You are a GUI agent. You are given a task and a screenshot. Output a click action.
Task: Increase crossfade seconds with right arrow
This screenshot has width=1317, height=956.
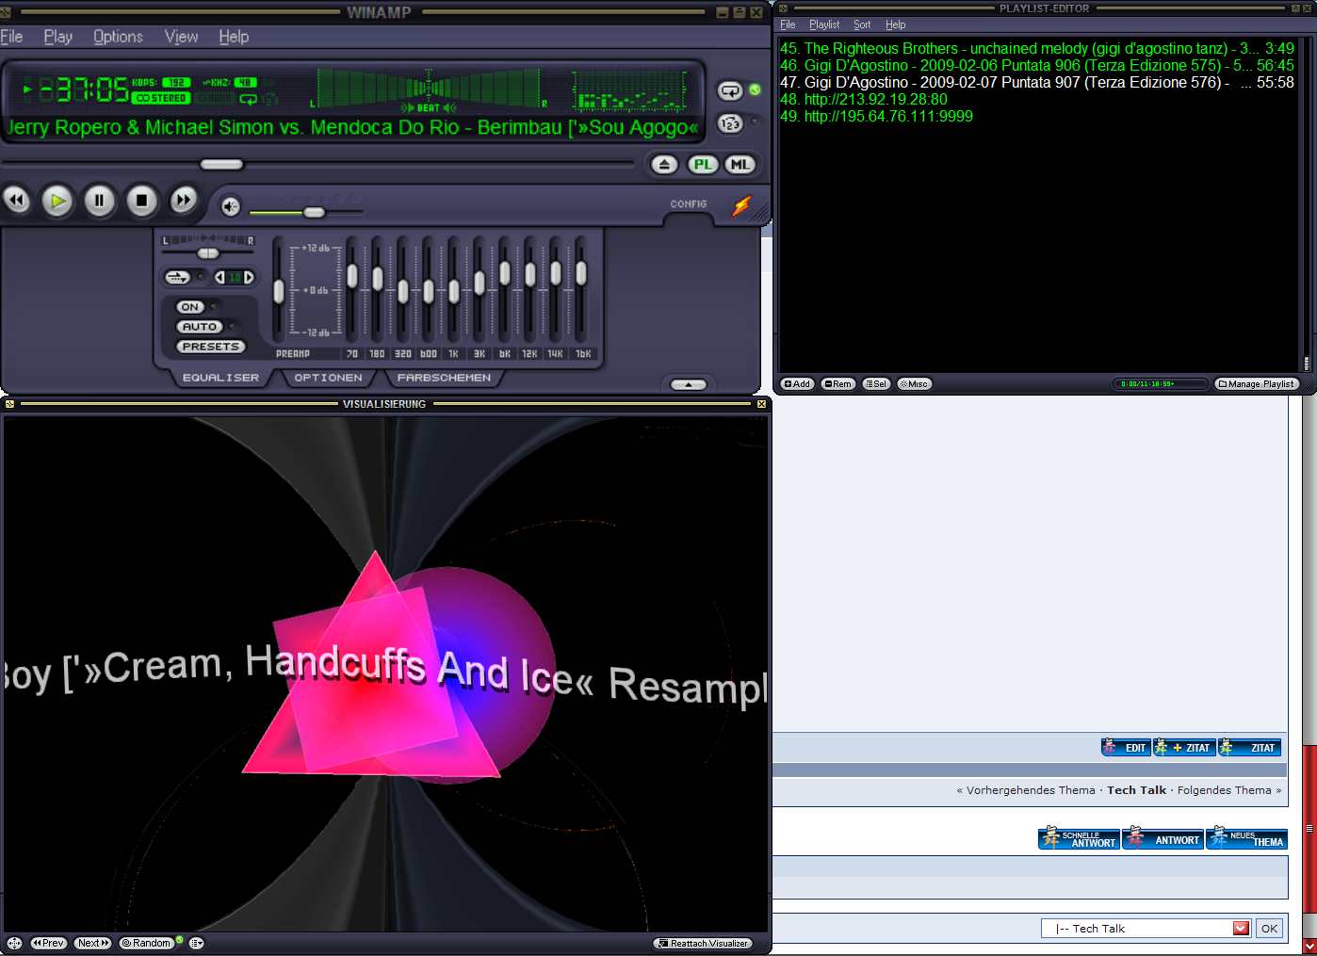coord(249,277)
